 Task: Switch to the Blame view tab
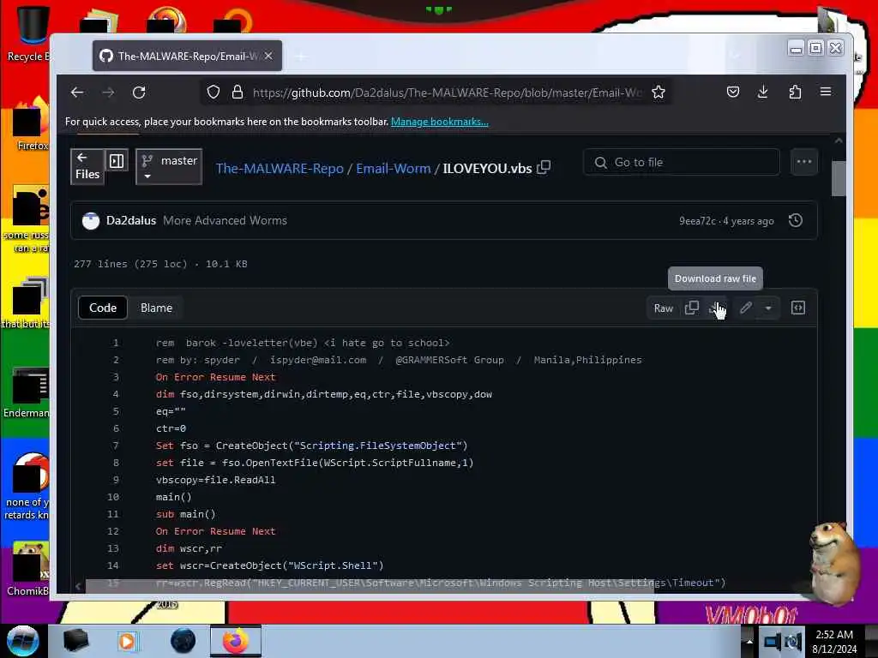click(x=156, y=308)
